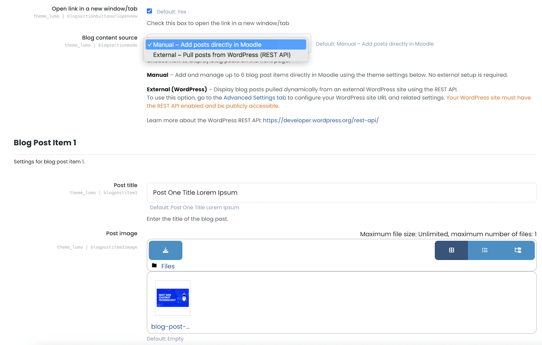The height and width of the screenshot is (345, 542).
Task: Click the 'Post title' label
Action: [126, 185]
